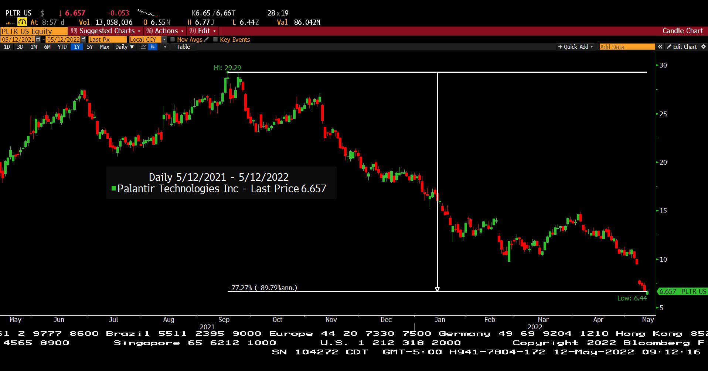Click the -77.27% annotation label
The image size is (708, 371).
tap(263, 288)
